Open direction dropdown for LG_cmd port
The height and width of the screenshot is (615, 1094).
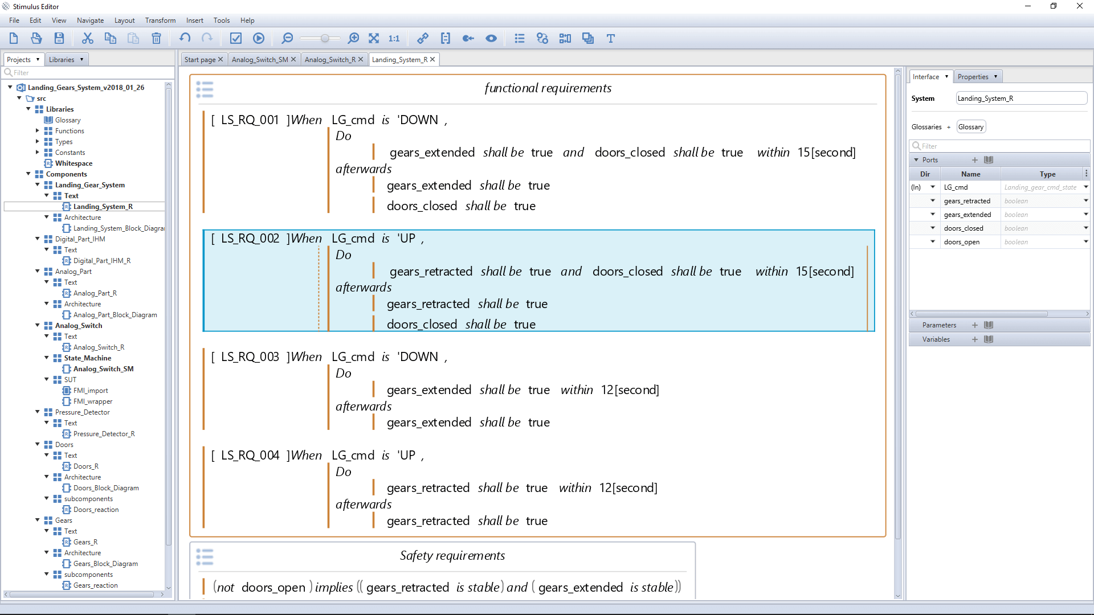click(x=933, y=187)
